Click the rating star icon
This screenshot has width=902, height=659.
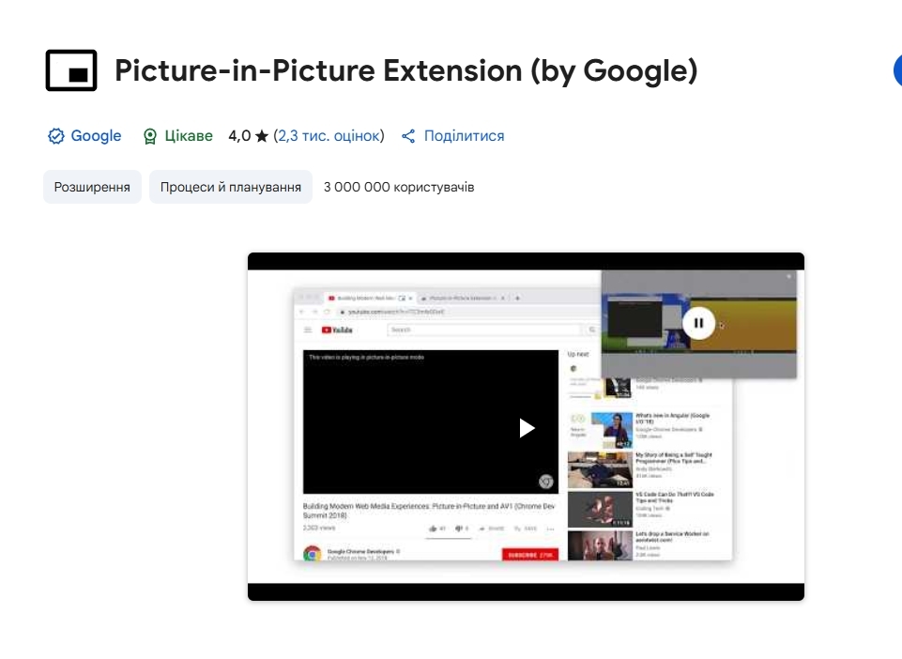pyautogui.click(x=262, y=136)
